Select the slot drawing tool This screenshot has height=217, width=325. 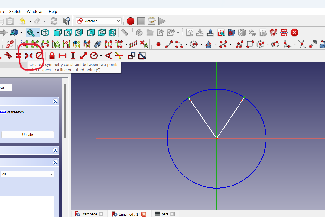[275, 44]
